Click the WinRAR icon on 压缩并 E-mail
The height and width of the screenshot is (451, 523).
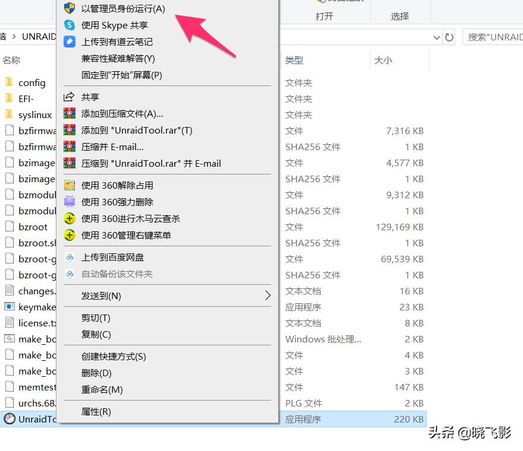tap(69, 147)
